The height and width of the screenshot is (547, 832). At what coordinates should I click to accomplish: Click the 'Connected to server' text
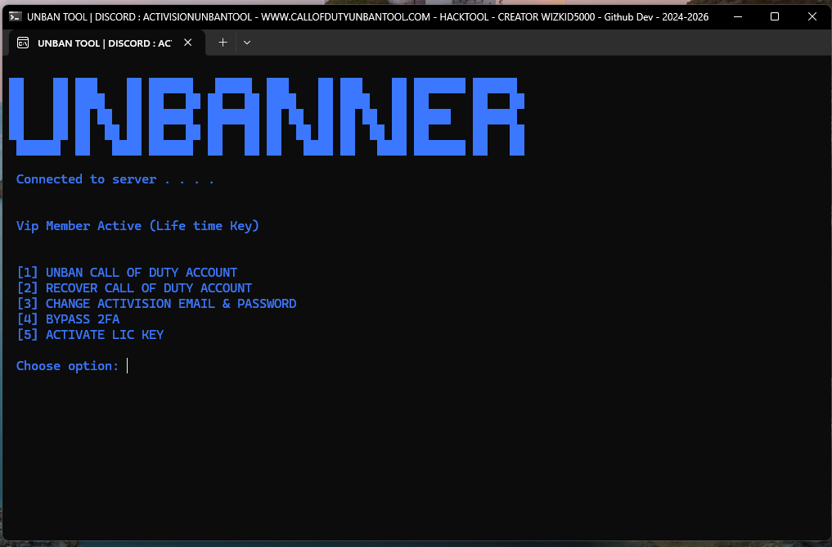click(x=87, y=179)
